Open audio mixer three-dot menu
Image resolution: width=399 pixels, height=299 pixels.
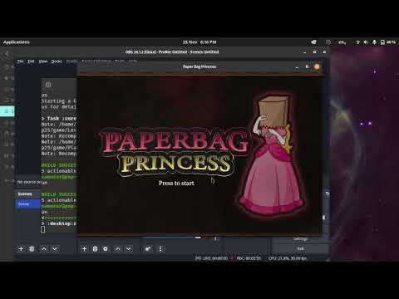coord(160,249)
